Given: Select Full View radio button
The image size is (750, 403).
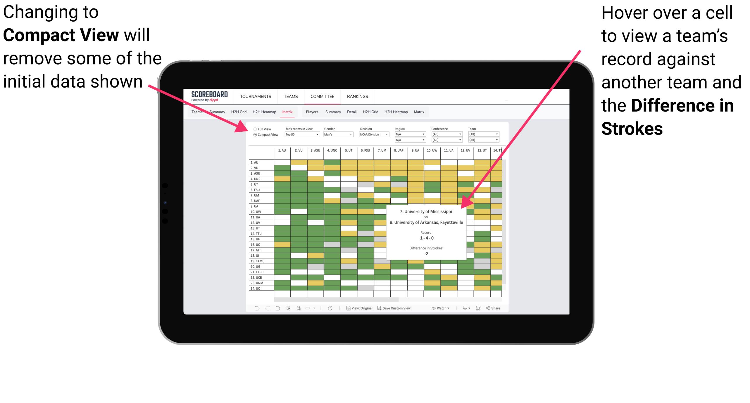Looking at the screenshot, I should pos(254,130).
